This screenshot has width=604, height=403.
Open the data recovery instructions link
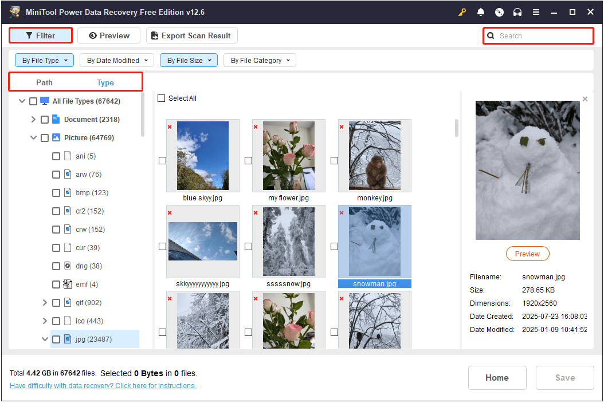pos(103,385)
